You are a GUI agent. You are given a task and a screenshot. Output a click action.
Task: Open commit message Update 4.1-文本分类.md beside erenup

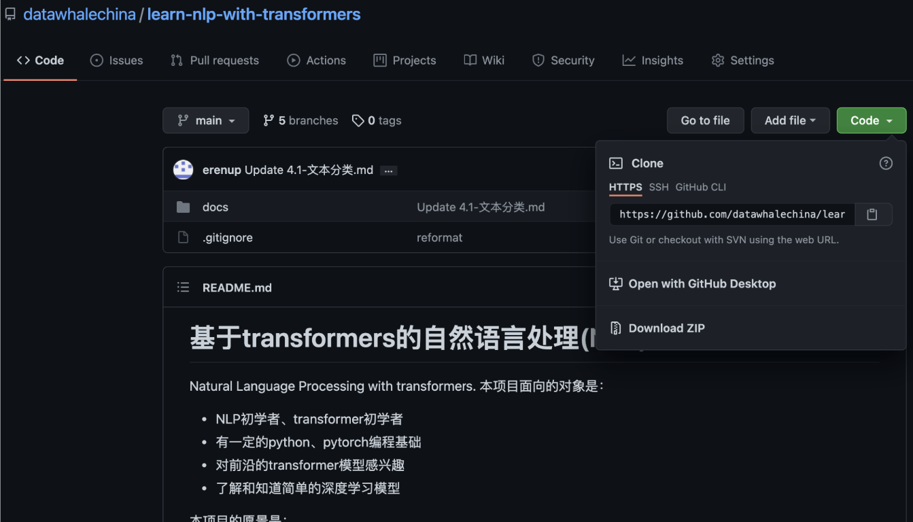pyautogui.click(x=309, y=170)
